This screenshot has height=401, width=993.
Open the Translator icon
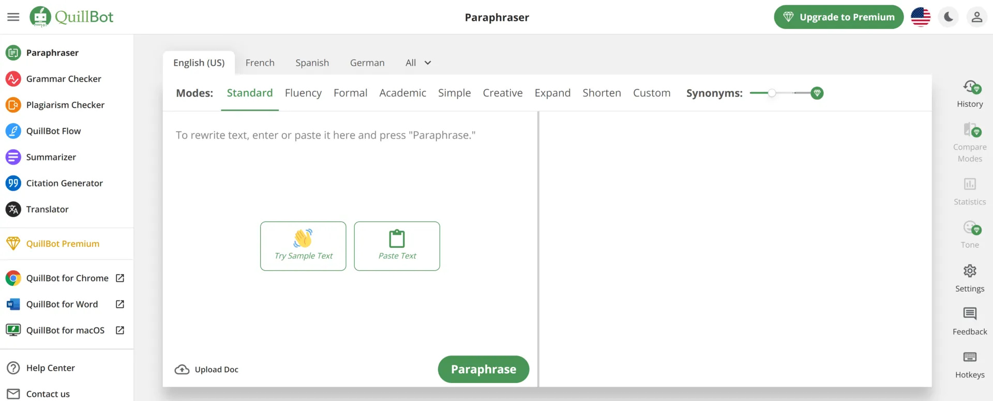13,209
